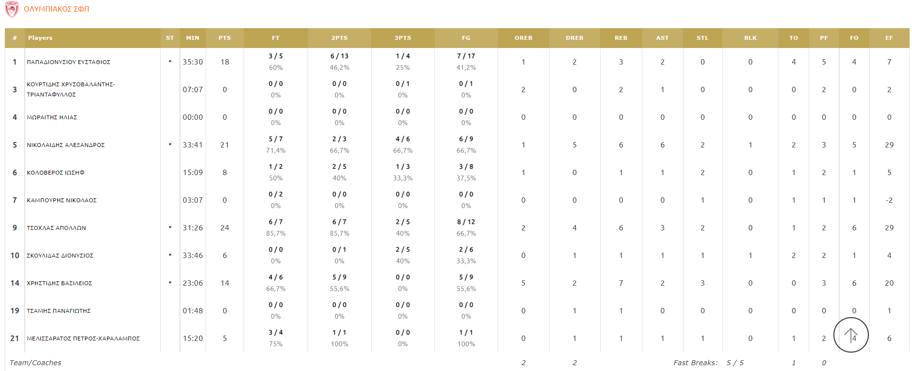
Task: Select the BLK column header
Action: [x=750, y=38]
